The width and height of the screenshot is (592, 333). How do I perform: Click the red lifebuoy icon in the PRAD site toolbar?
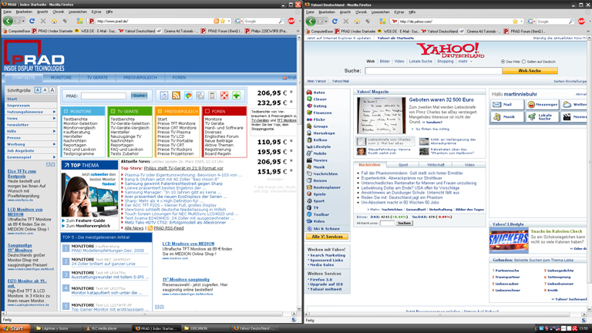click(224, 96)
